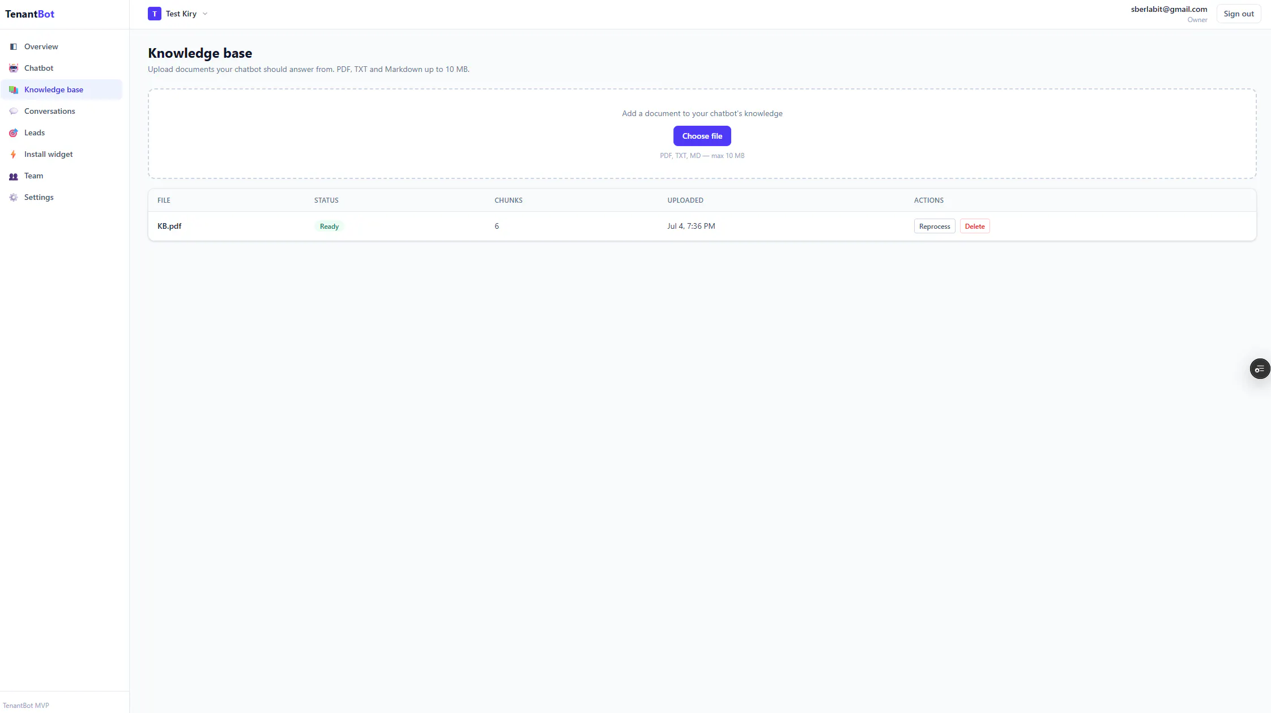Click the Install widget lightning icon

tap(14, 154)
